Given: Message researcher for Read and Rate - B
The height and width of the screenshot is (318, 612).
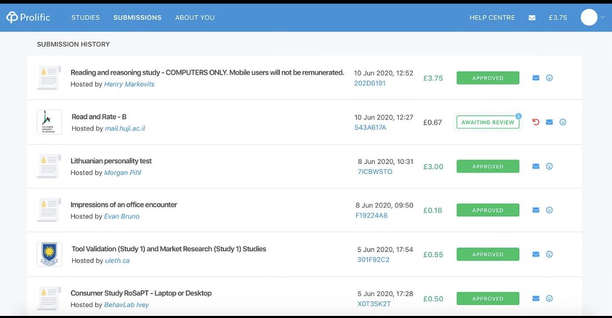Looking at the screenshot, I should pos(549,122).
